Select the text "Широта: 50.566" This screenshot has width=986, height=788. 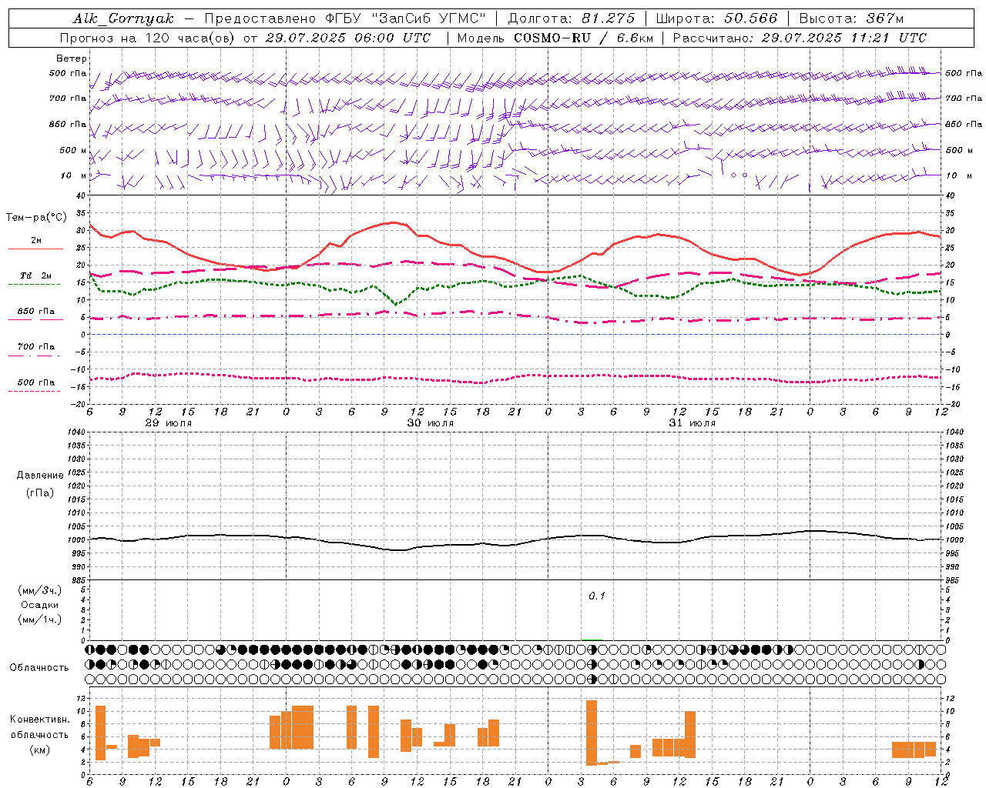716,18
